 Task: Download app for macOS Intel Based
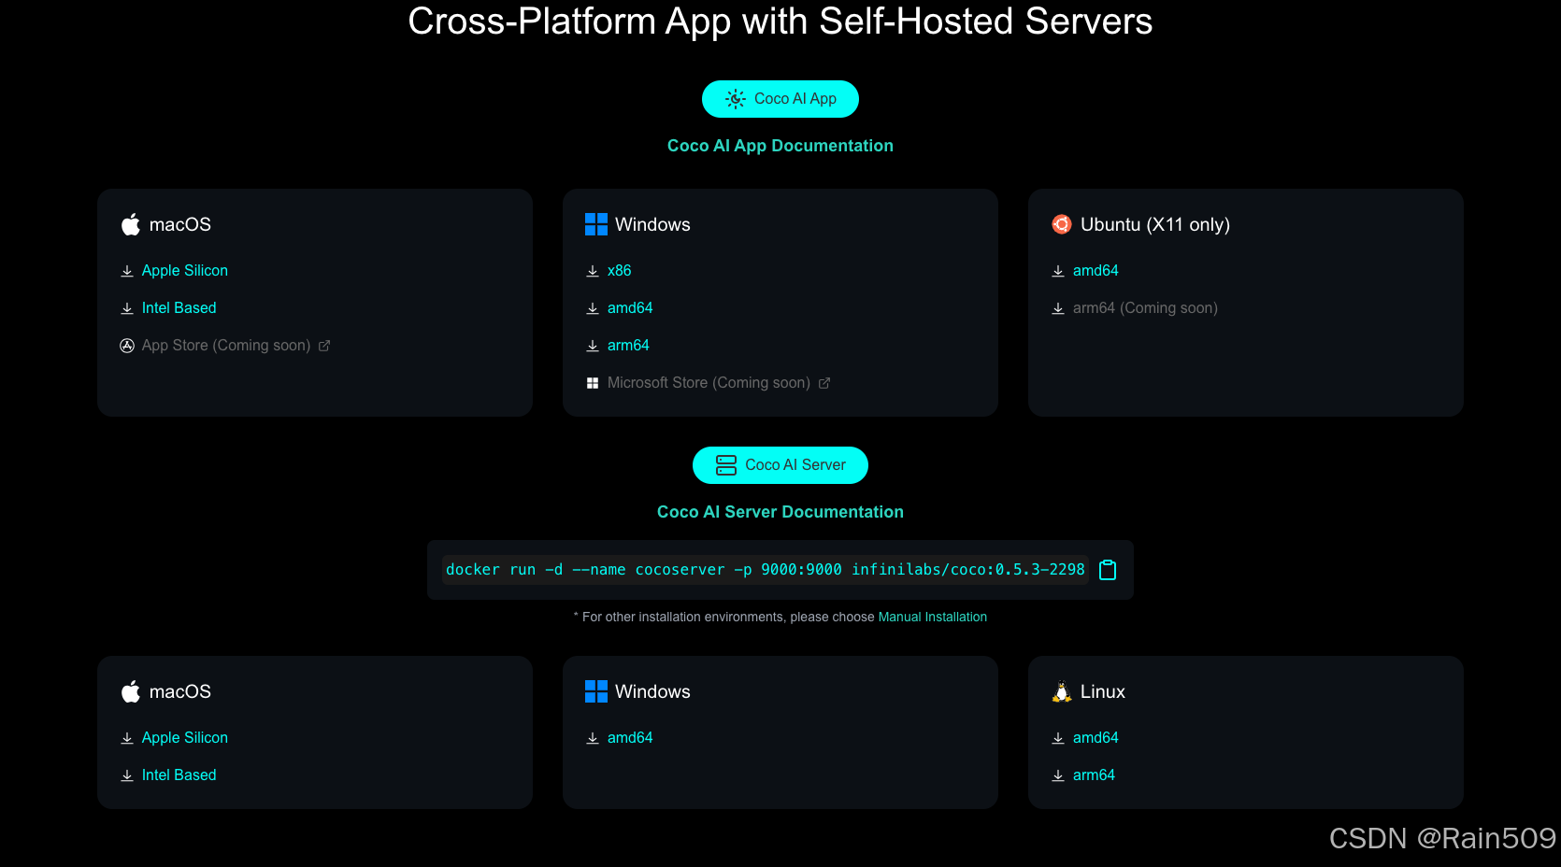[179, 308]
